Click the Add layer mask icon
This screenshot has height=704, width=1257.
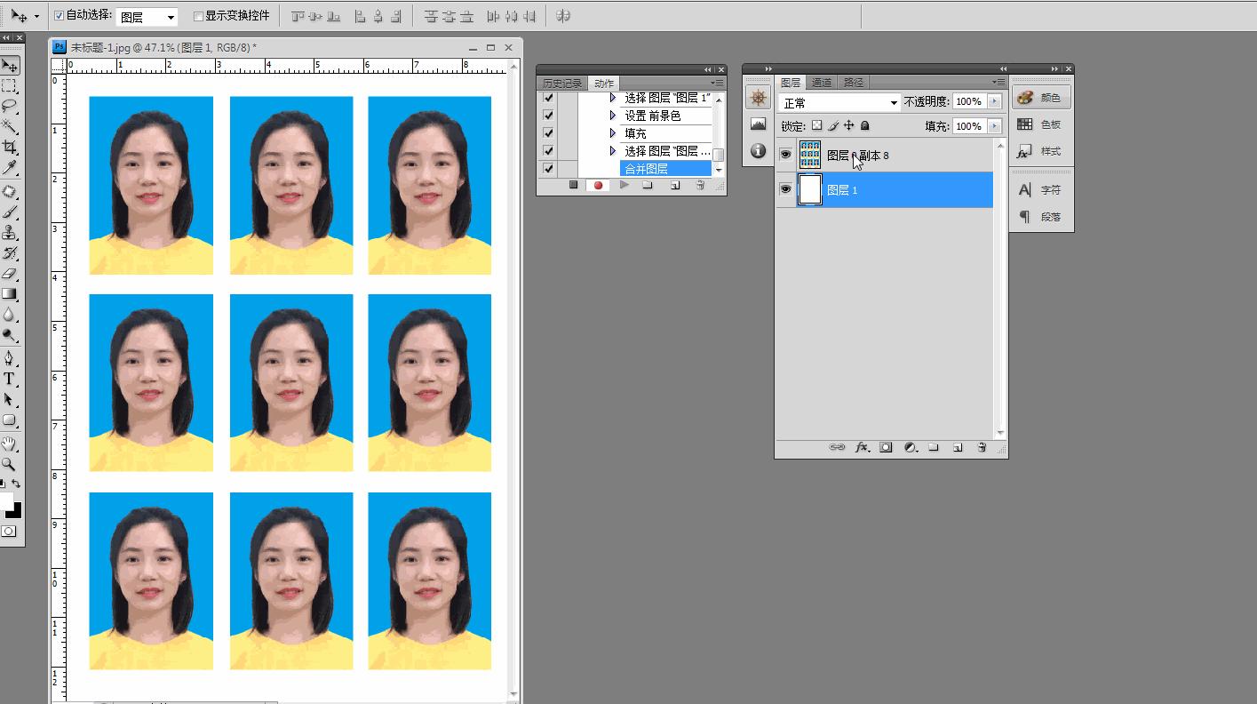(886, 448)
